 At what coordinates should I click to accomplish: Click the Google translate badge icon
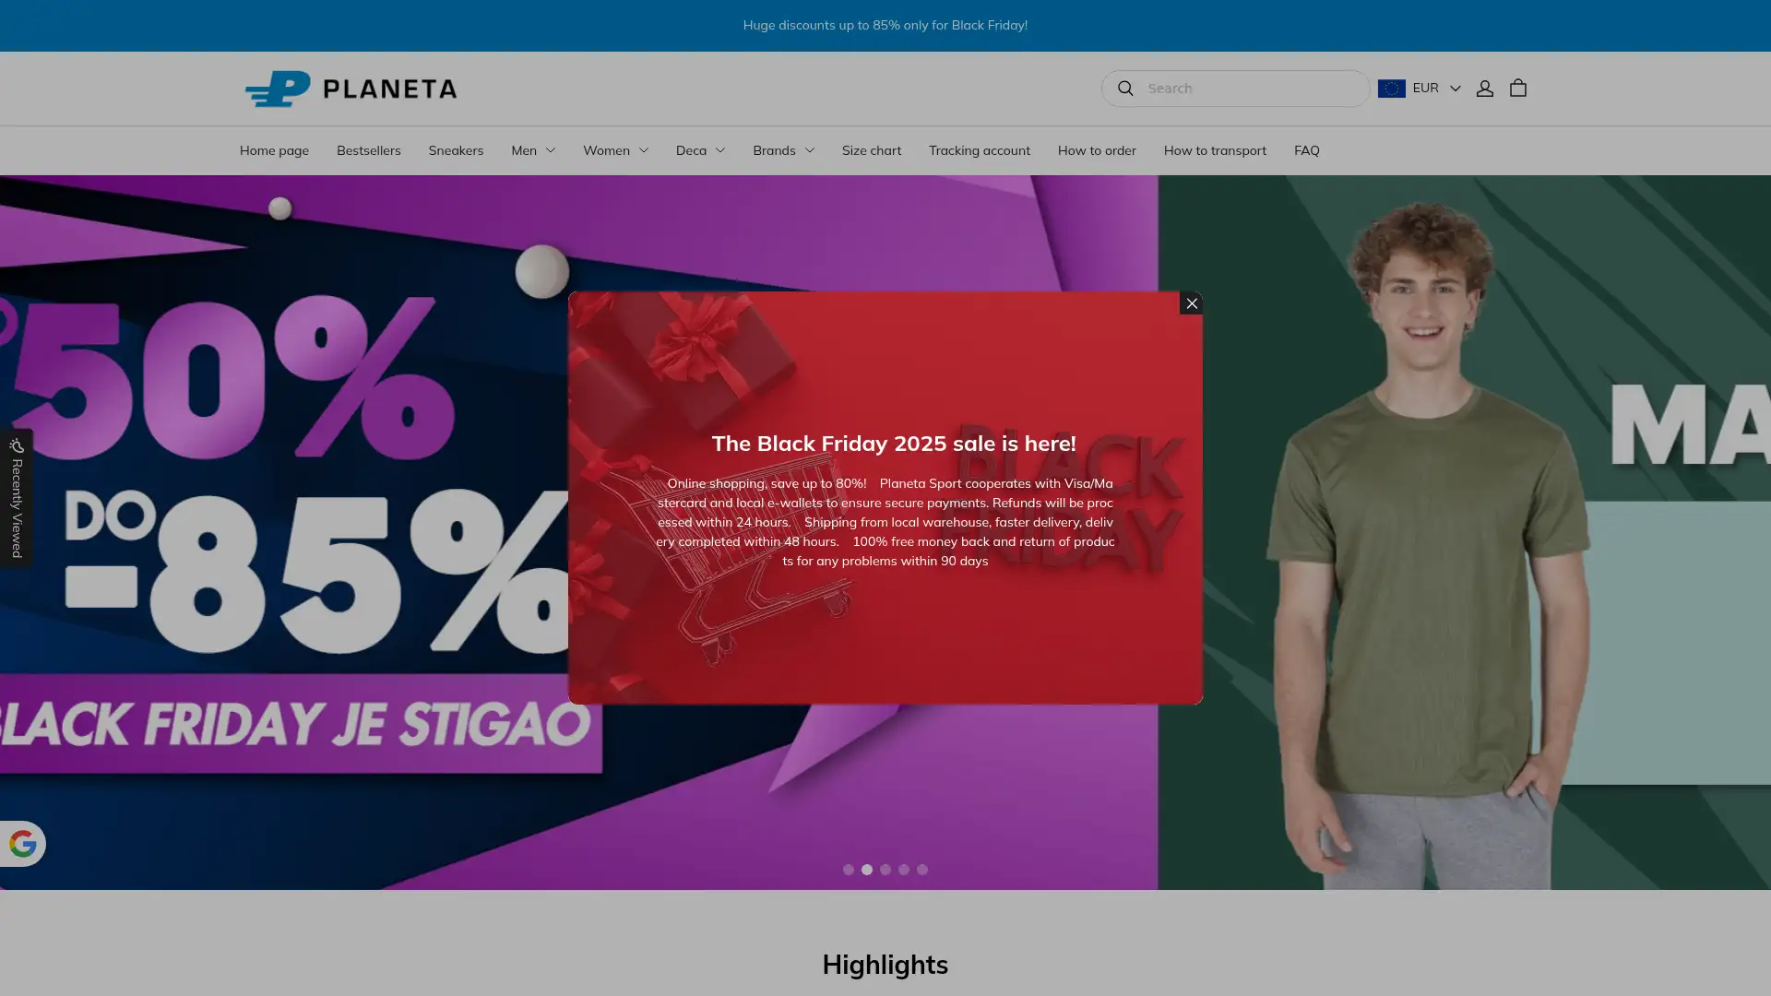[22, 844]
